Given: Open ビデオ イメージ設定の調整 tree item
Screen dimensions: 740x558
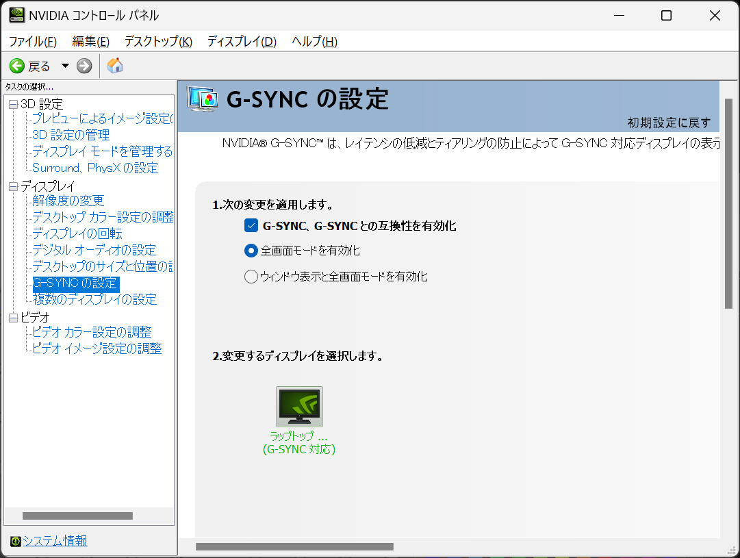Looking at the screenshot, I should click(97, 349).
